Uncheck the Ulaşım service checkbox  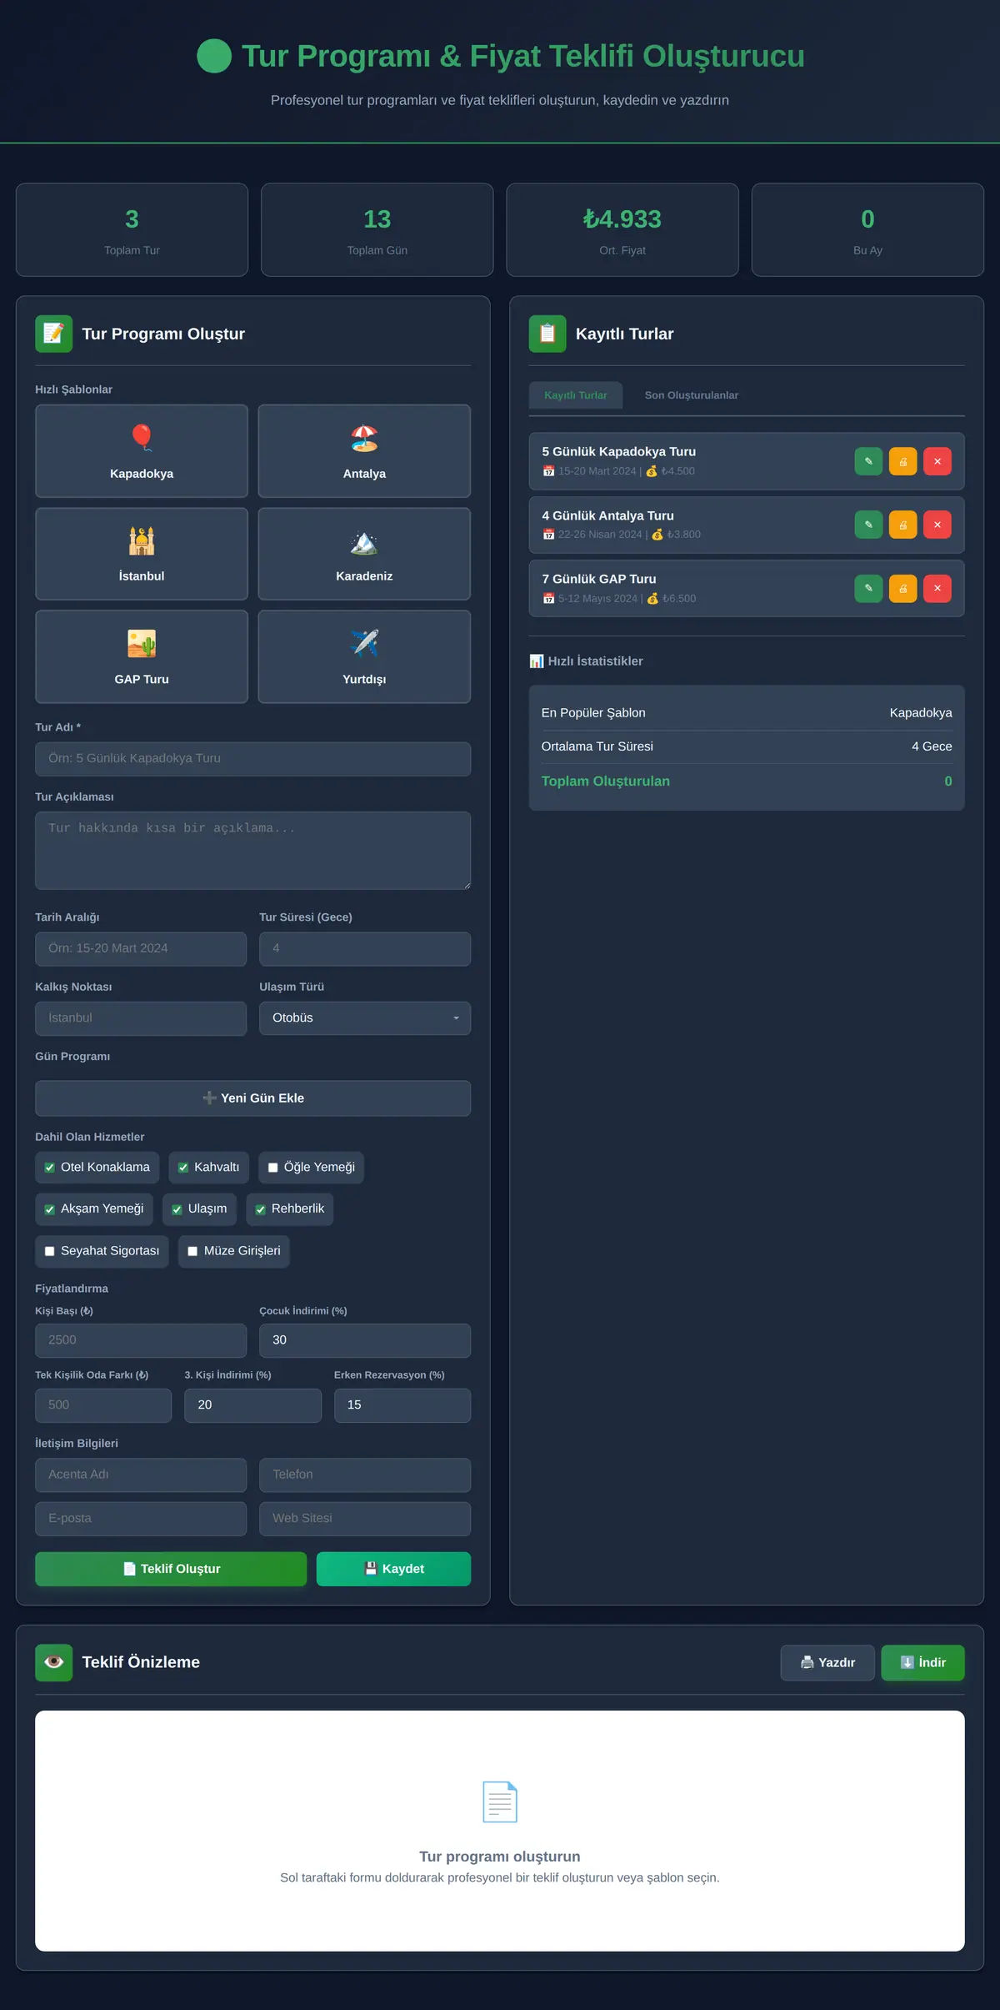point(177,1209)
